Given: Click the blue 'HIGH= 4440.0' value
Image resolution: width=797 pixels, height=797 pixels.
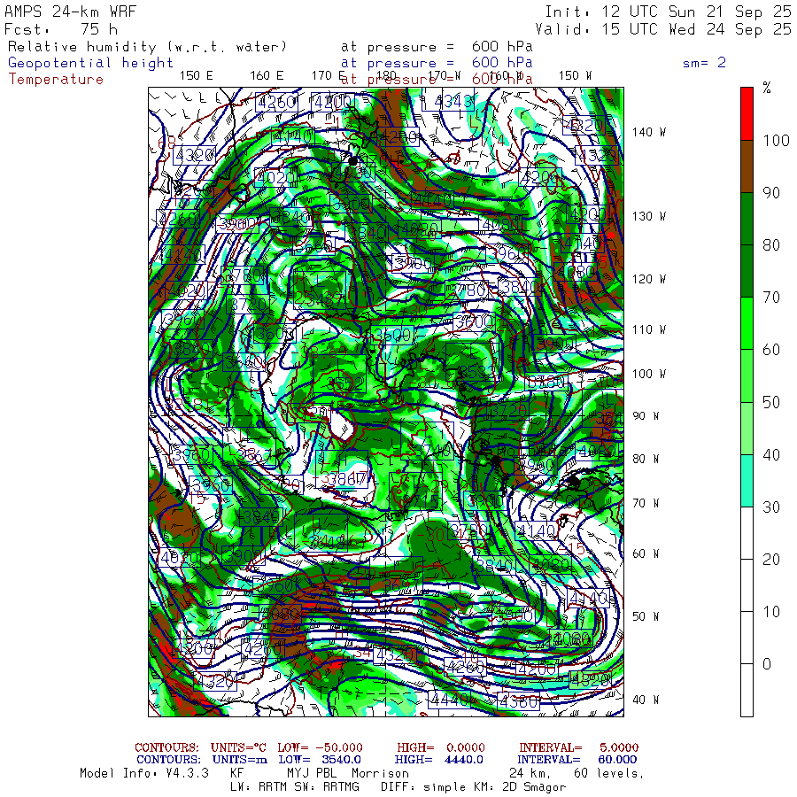Looking at the screenshot, I should [x=439, y=760].
